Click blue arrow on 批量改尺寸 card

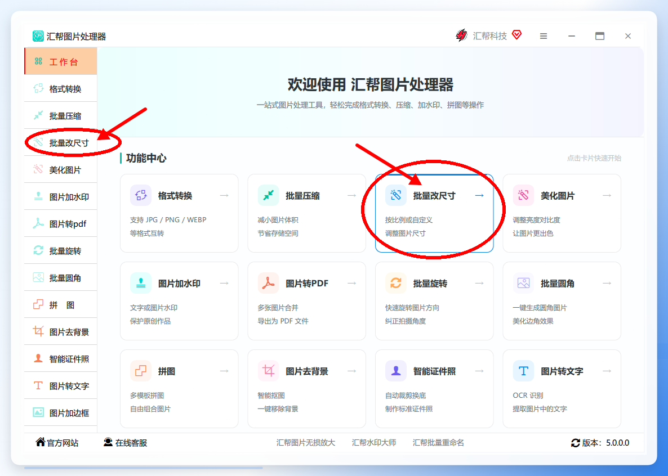pos(479,195)
